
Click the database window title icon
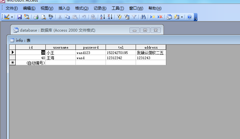[x=16, y=30]
